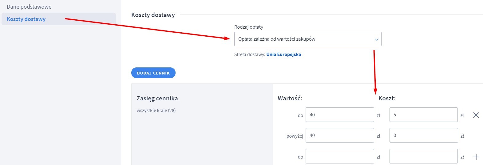Open the Opłata zależna od wartości zakupów selector
Image resolution: width=483 pixels, height=165 pixels.
pyautogui.click(x=308, y=39)
